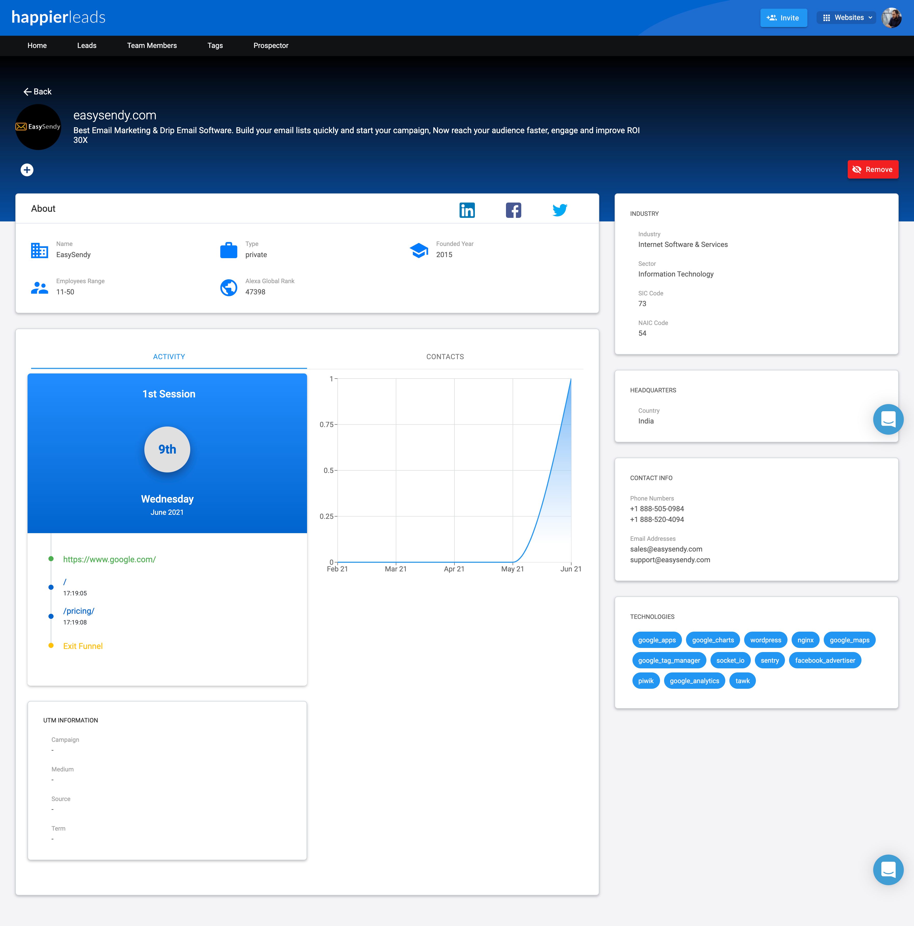Select the Activity tab
Screen dimensions: 914x926
169,357
